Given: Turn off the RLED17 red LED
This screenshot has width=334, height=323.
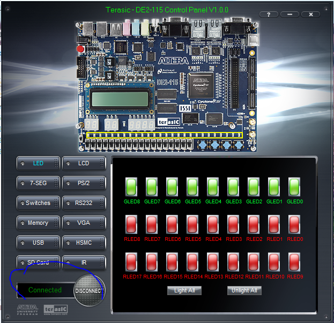Looking at the screenshot, I should point(131,262).
